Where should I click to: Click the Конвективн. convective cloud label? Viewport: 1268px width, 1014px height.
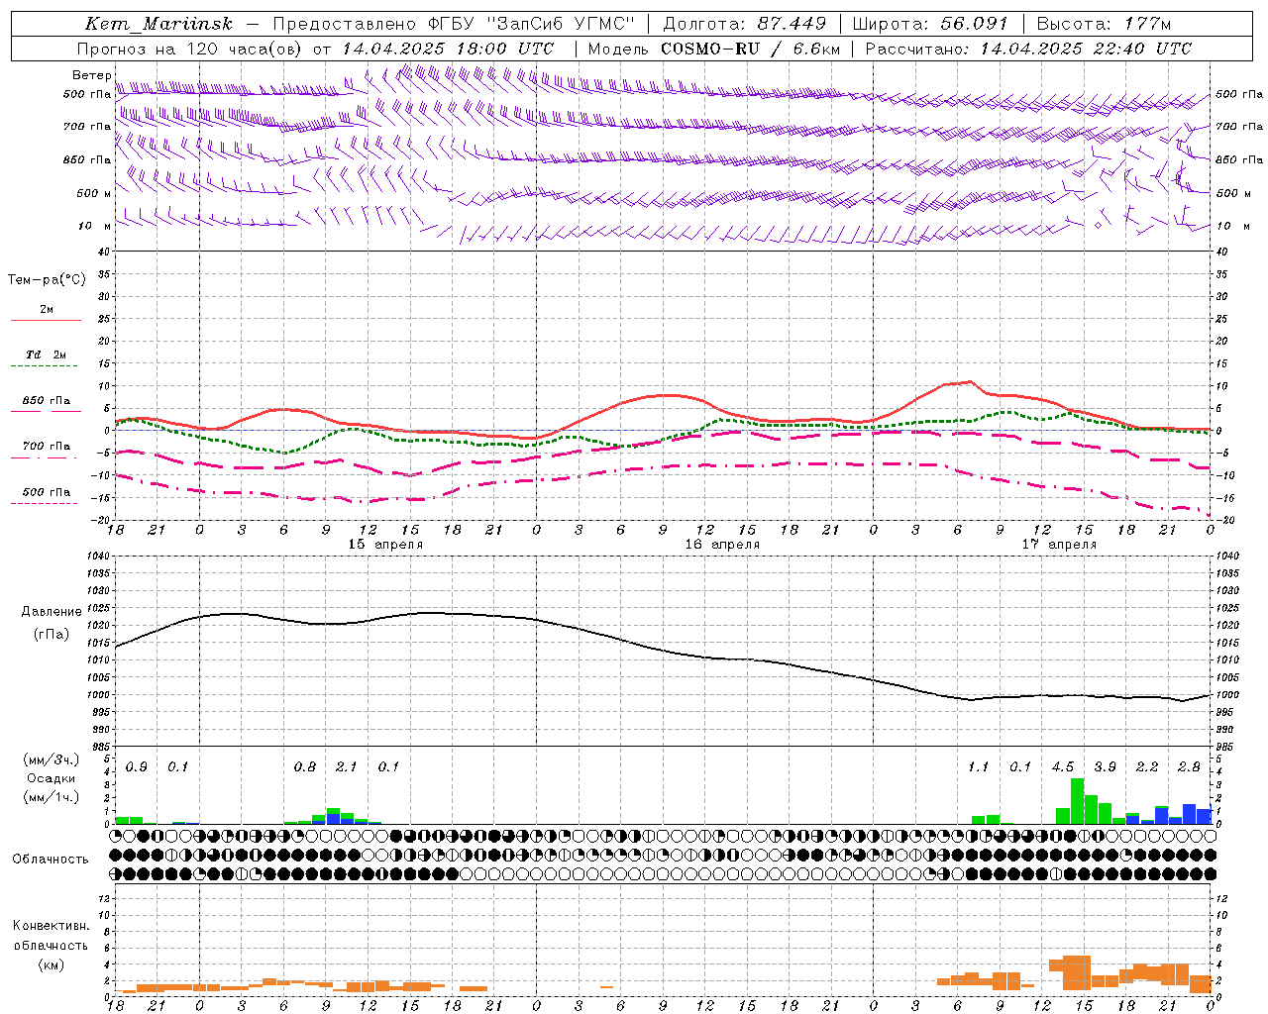point(51,926)
